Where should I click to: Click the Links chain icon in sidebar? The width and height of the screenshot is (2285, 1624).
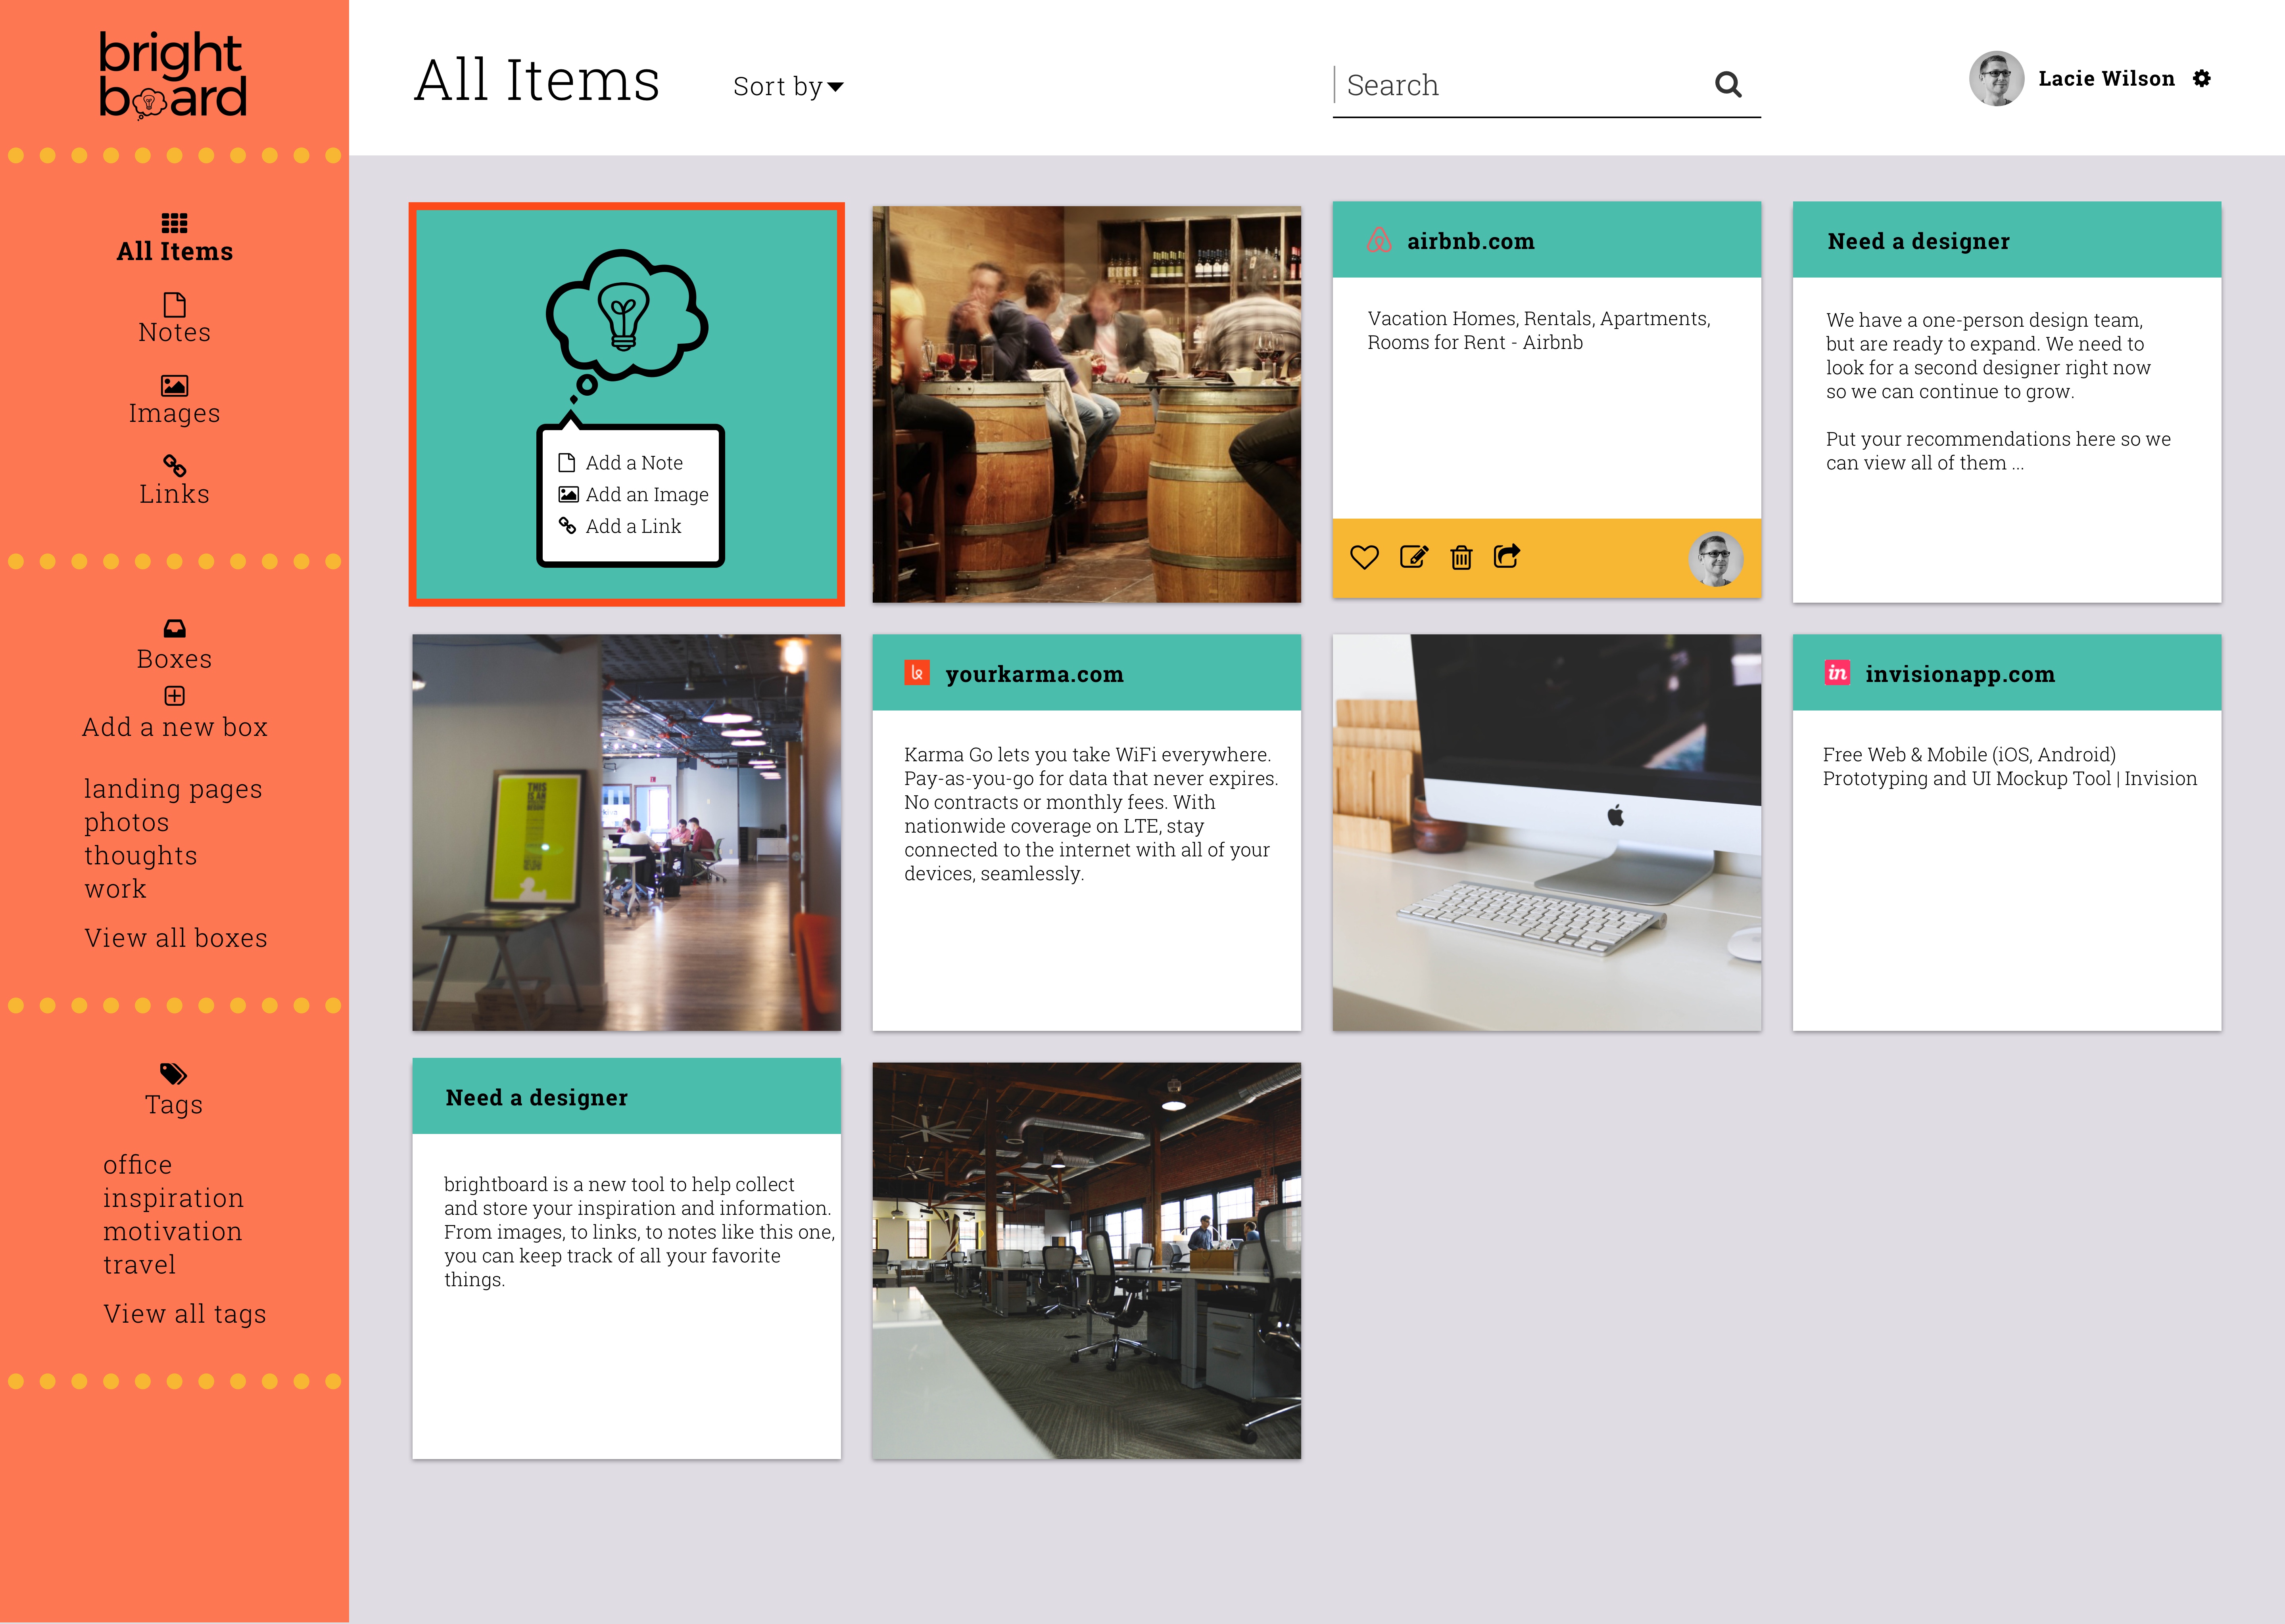click(x=174, y=466)
